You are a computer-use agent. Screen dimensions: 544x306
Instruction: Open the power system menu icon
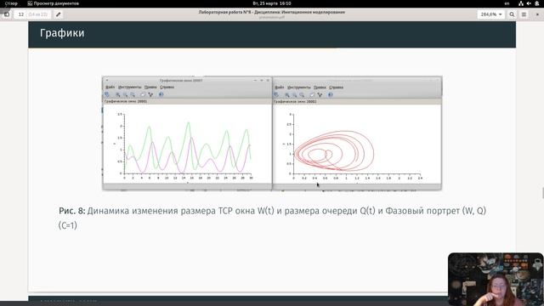coord(537,3)
